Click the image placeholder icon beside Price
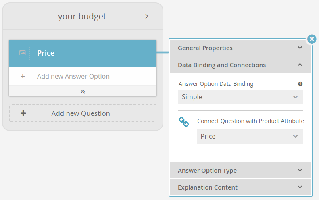 [22, 53]
